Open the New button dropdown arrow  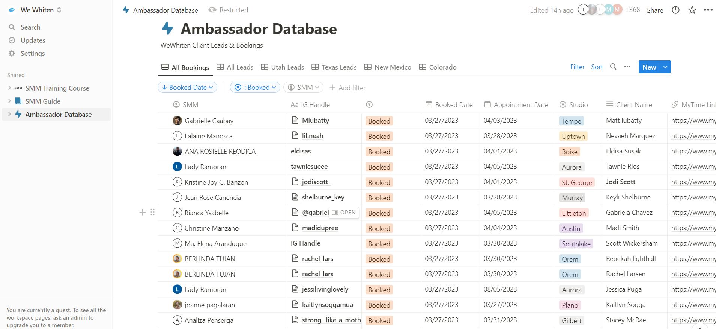click(x=665, y=67)
